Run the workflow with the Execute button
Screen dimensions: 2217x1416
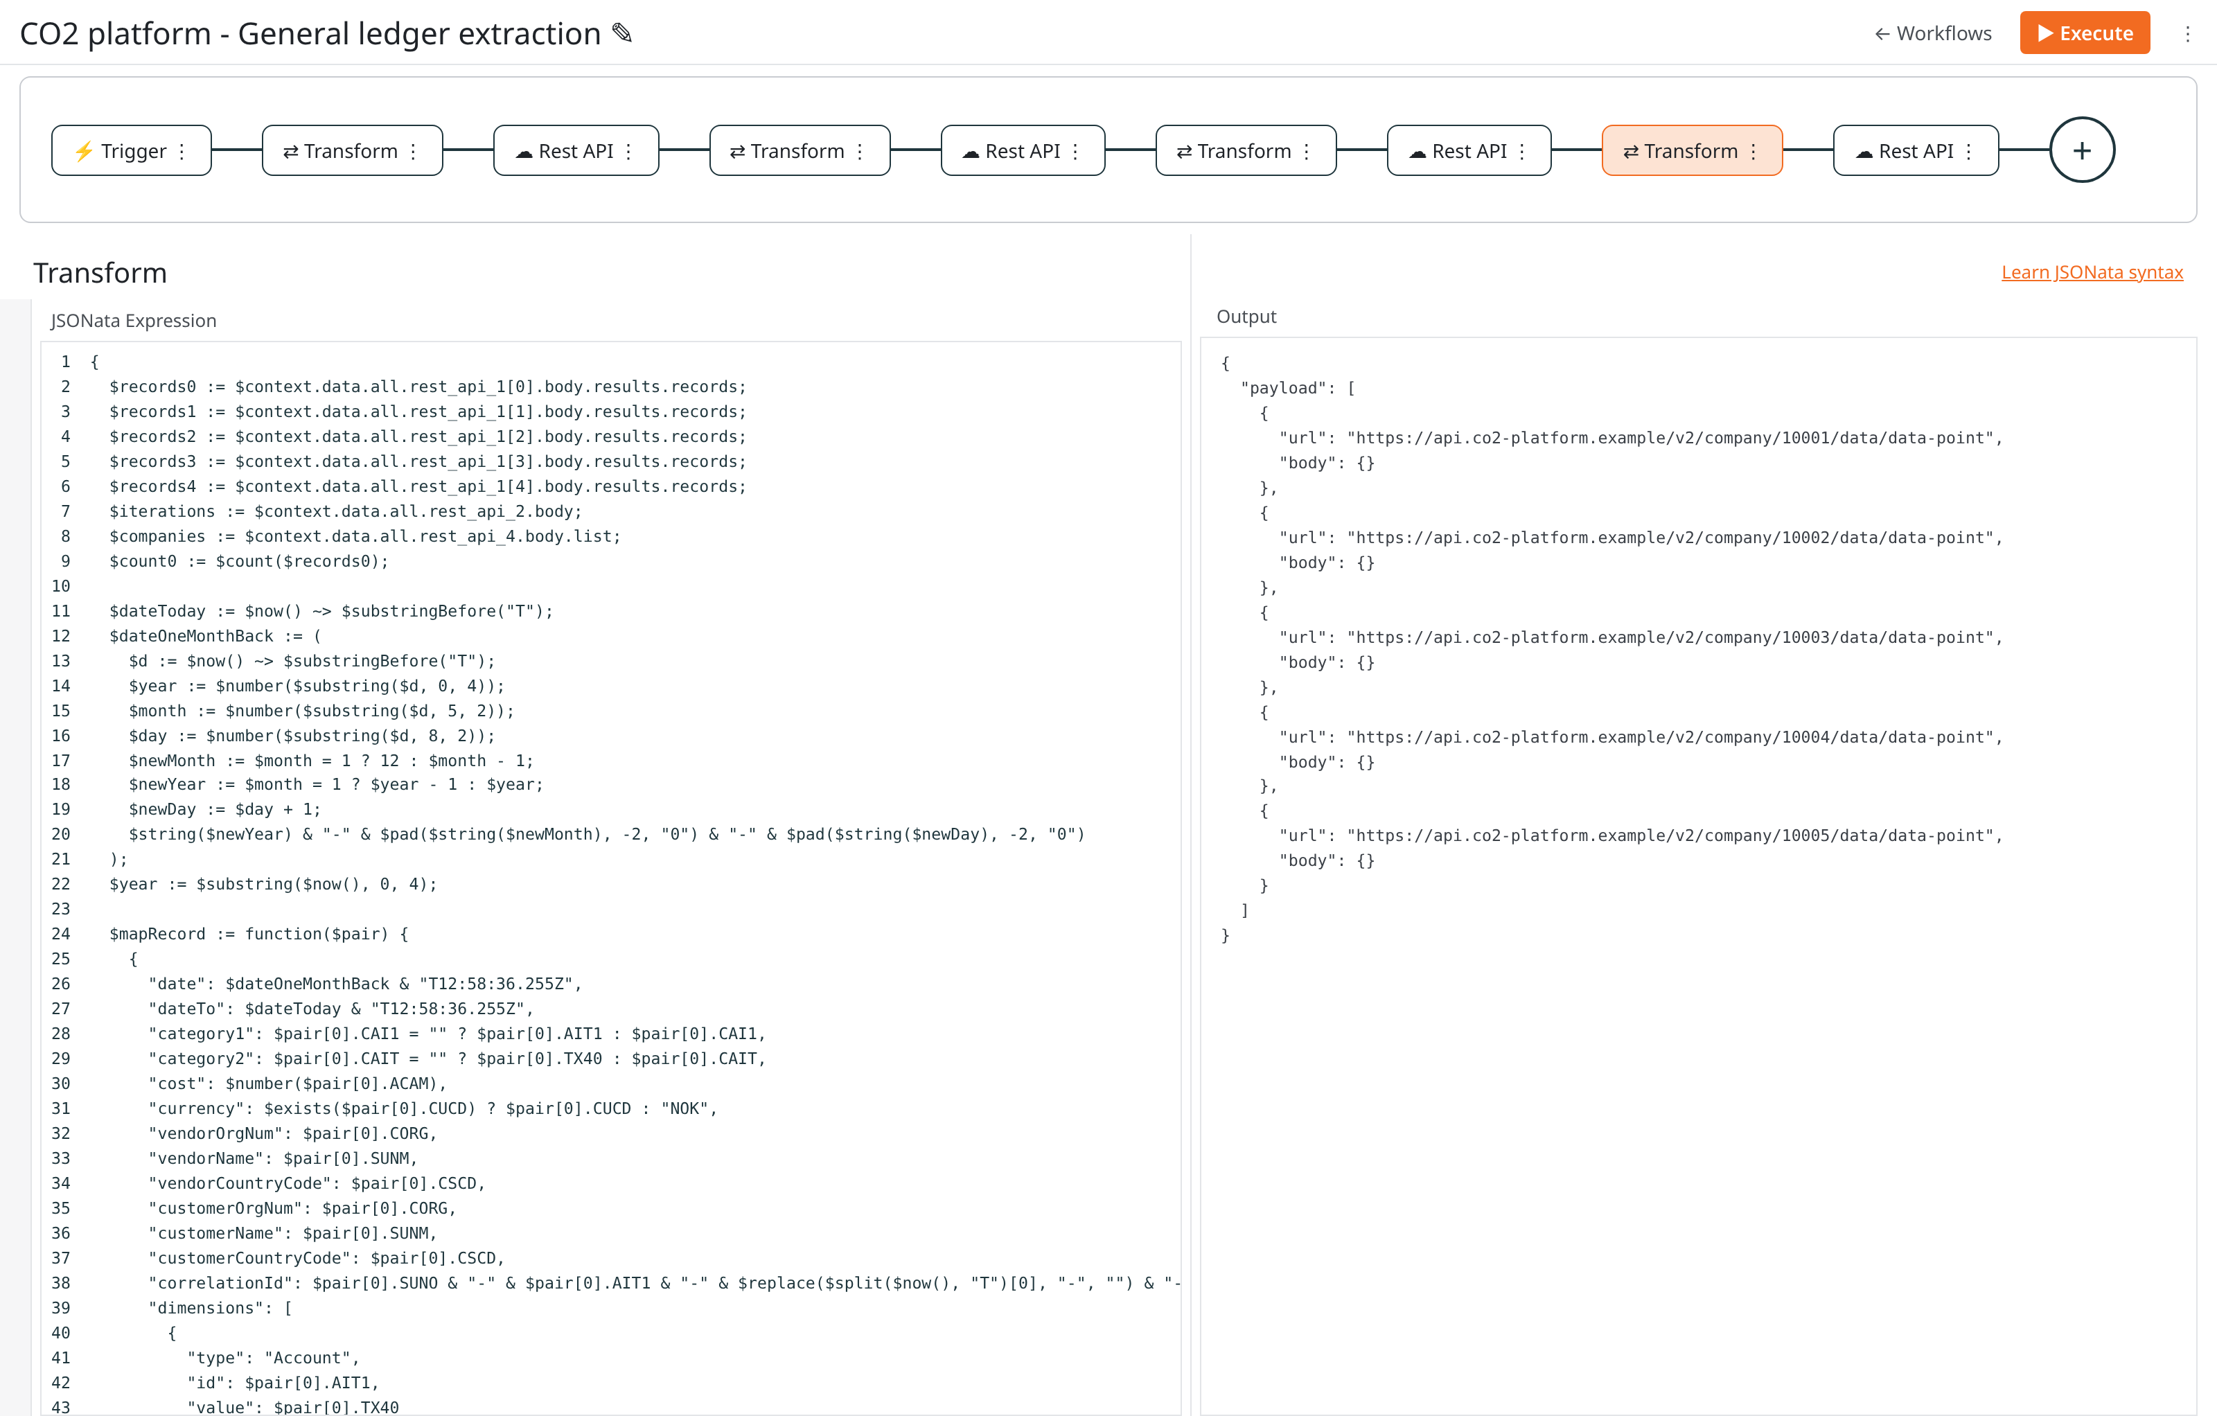coord(2085,33)
